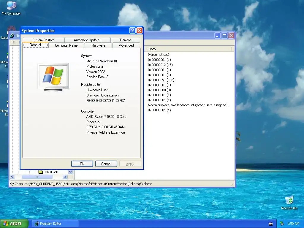The width and height of the screenshot is (304, 228).
Task: Select the 0x00000000 (0) value
Action: 159,90
